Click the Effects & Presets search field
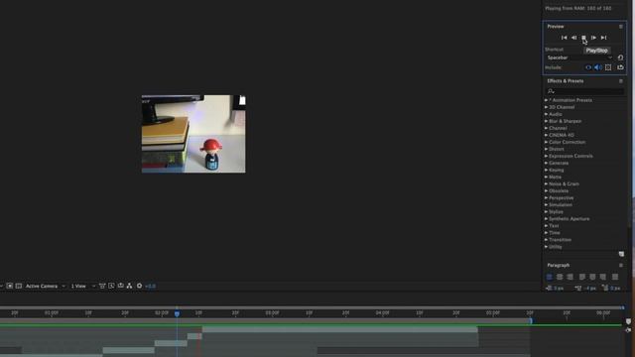Screen dimensions: 635x357 584,91
